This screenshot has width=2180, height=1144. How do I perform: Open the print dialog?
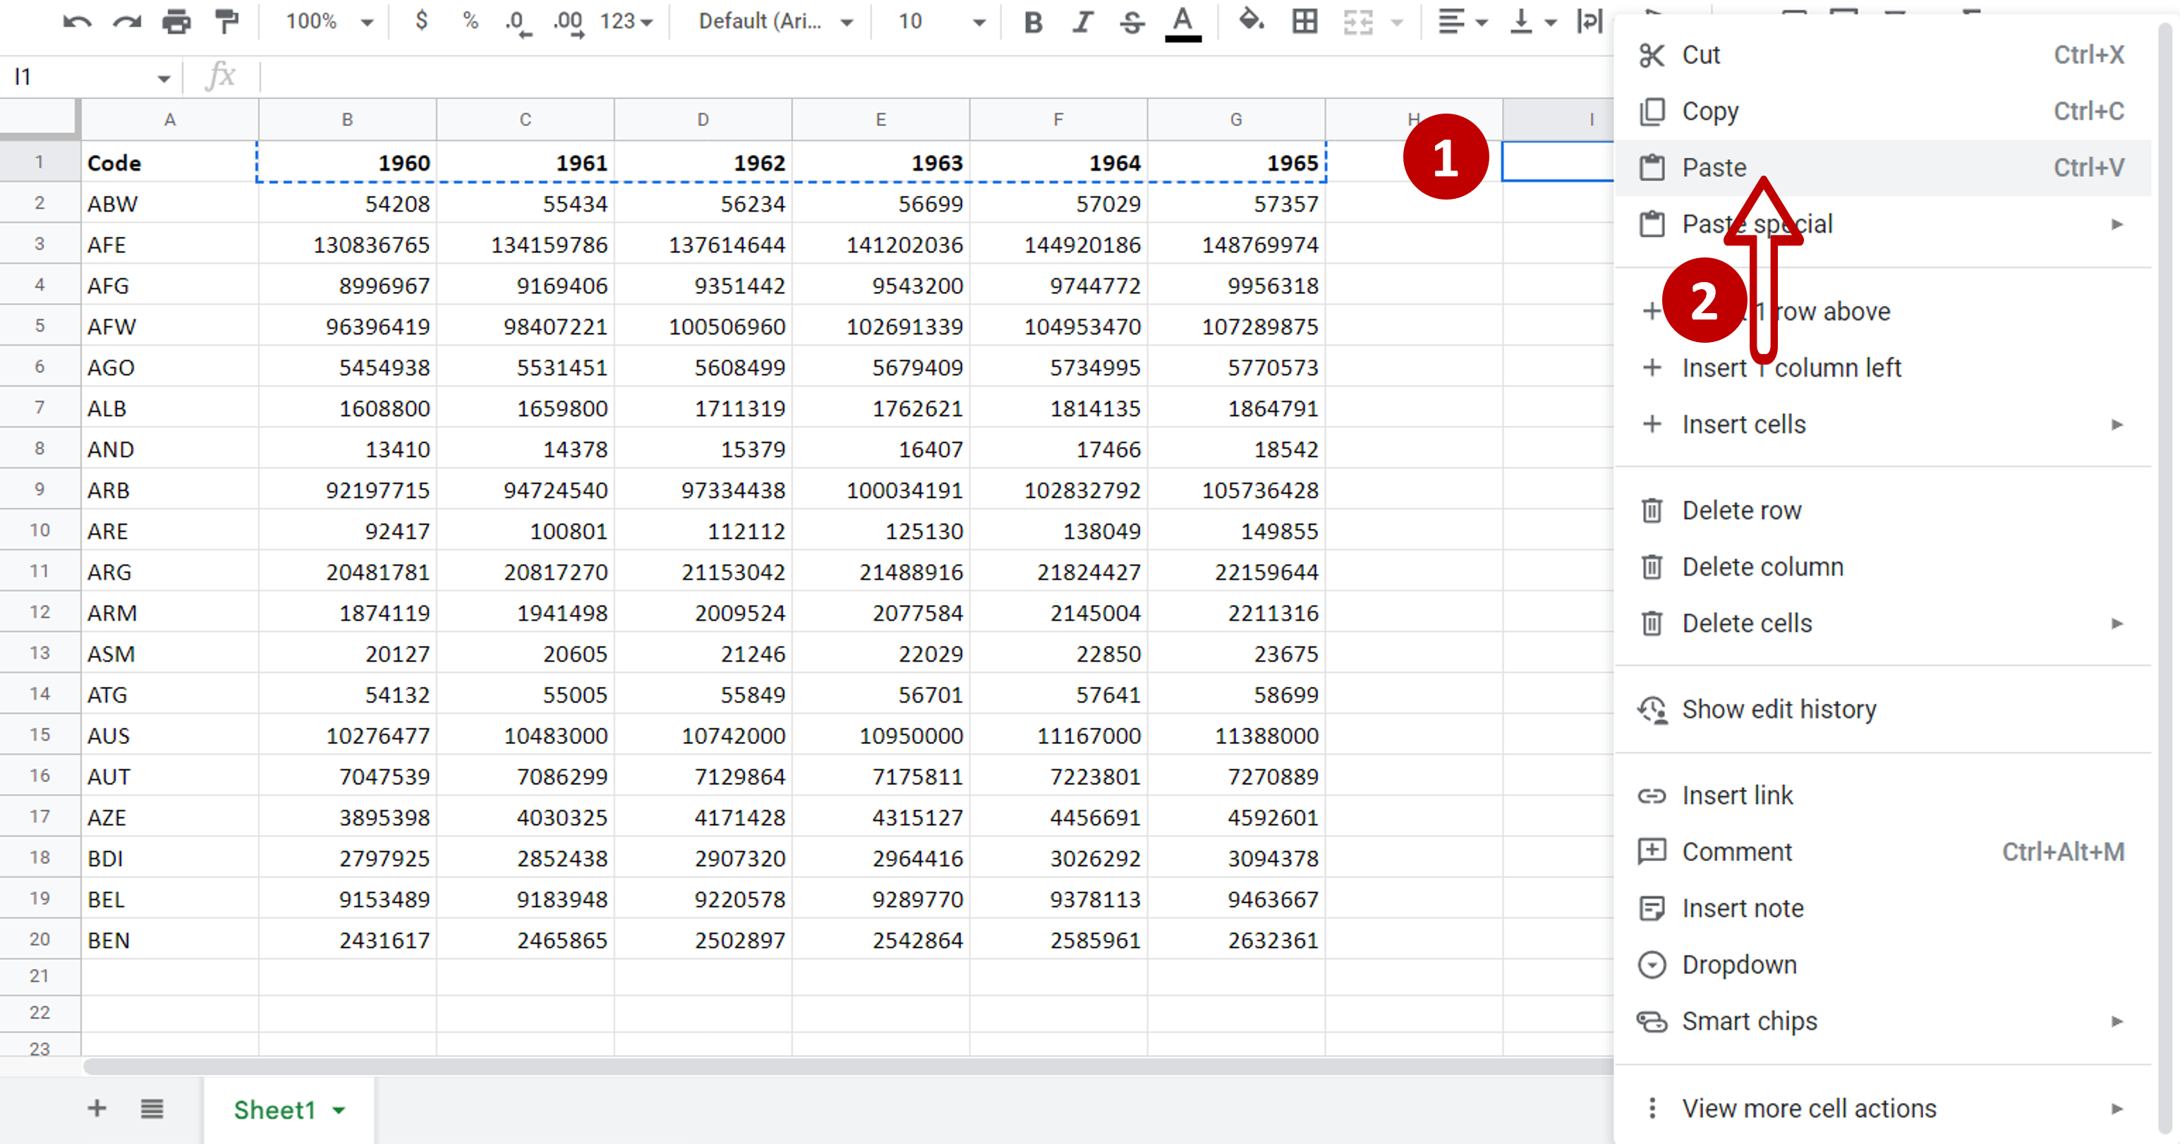[178, 21]
